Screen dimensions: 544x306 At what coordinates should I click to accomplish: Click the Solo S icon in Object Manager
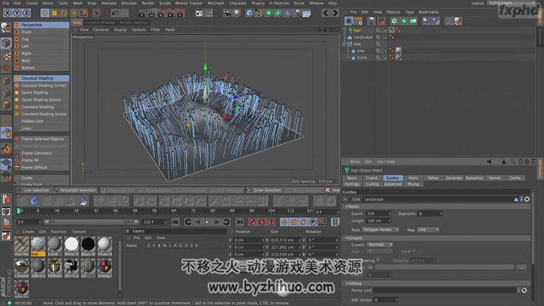(349, 21)
